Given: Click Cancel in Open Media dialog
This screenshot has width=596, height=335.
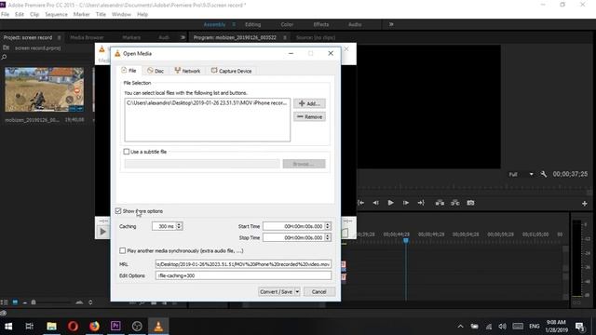Looking at the screenshot, I should 318,291.
